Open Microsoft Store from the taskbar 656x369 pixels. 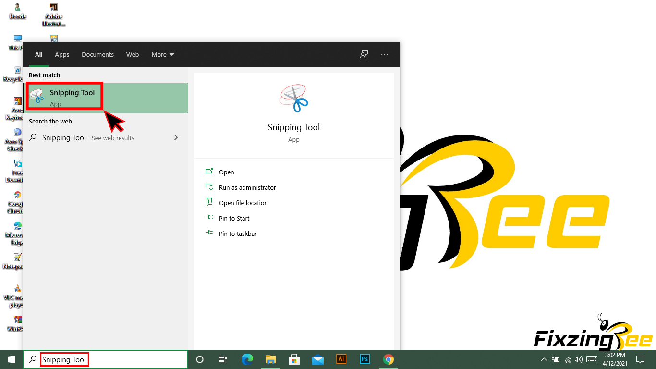[294, 359]
